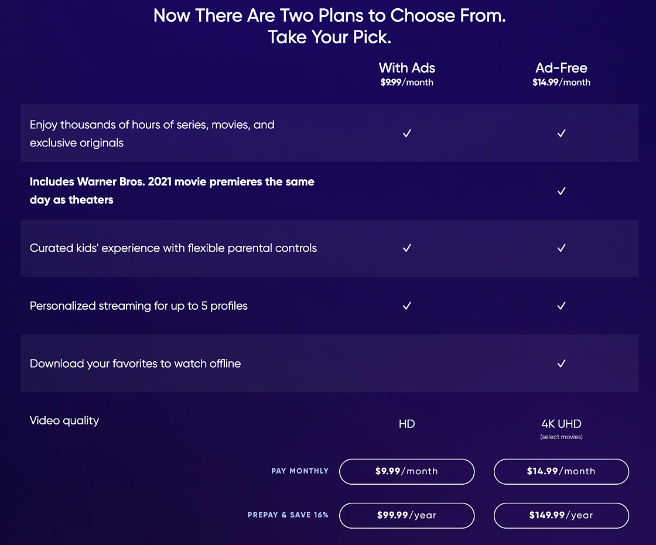The image size is (656, 545).
Task: Click the PAY MONTHLY label
Action: click(299, 471)
